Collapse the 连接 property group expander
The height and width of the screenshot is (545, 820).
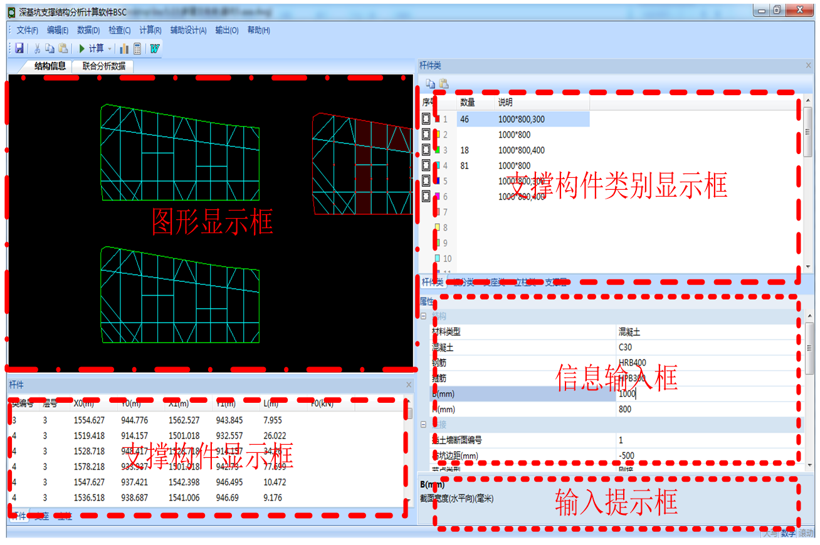coord(423,425)
